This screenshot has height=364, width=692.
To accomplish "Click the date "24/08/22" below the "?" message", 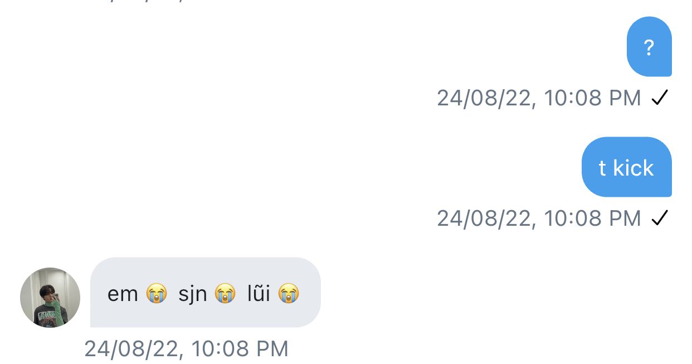I will click(x=486, y=98).
